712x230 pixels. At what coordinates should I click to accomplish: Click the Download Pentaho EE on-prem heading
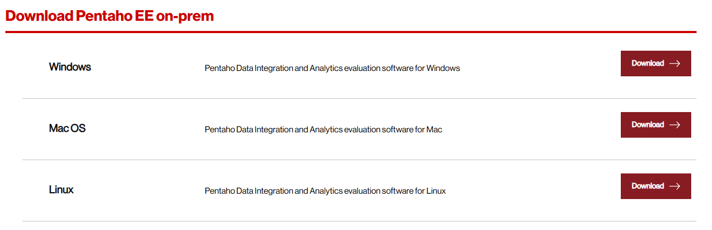109,16
